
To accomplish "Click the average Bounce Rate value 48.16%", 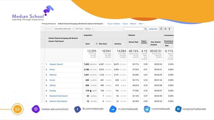I will [x=133, y=51].
